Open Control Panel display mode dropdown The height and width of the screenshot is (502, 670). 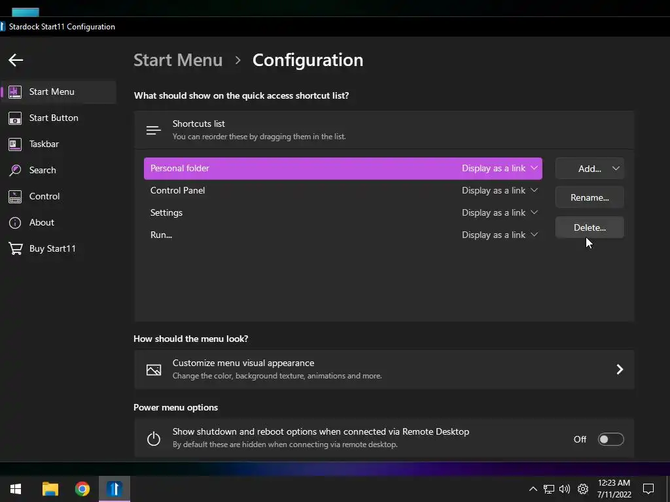(499, 190)
